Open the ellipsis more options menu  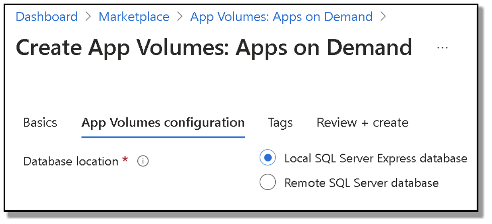442,48
